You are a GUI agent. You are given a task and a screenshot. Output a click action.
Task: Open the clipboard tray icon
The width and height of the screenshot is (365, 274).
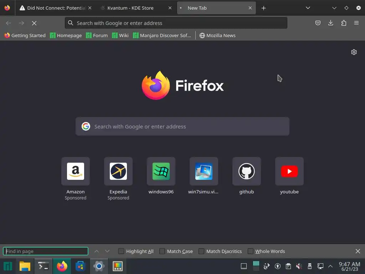point(288,266)
